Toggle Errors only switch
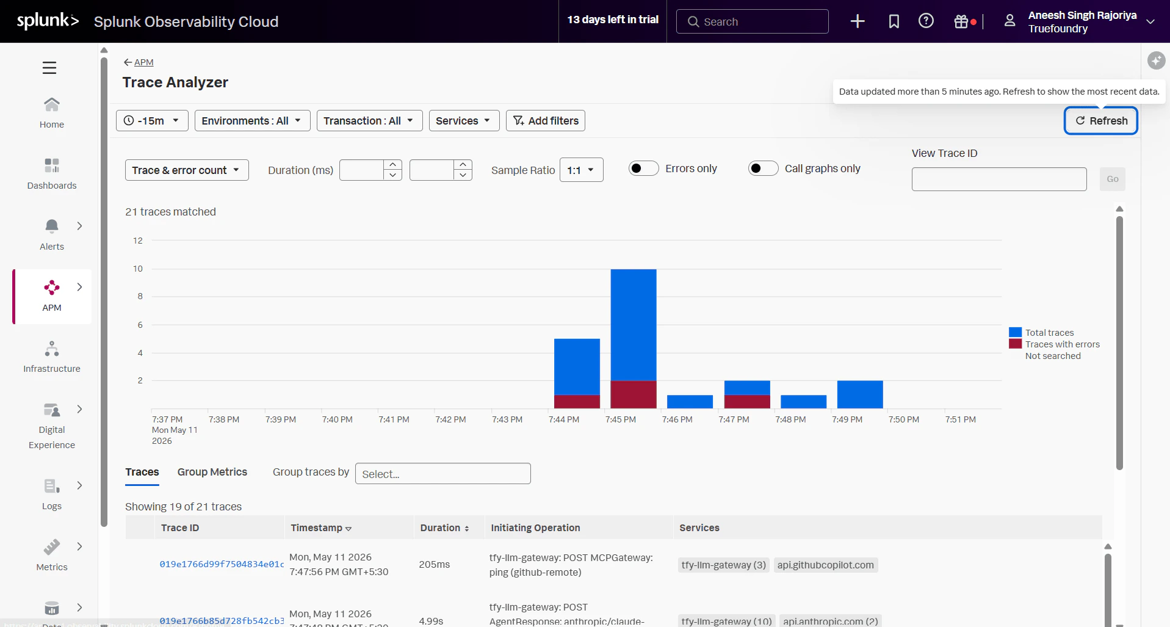The height and width of the screenshot is (627, 1170). tap(643, 169)
